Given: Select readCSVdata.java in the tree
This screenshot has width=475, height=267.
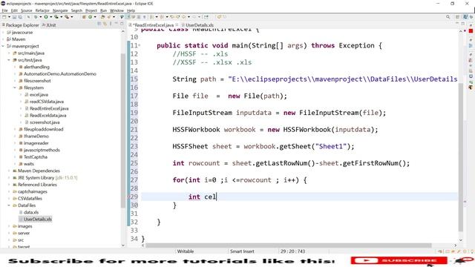Looking at the screenshot, I should 47,102.
